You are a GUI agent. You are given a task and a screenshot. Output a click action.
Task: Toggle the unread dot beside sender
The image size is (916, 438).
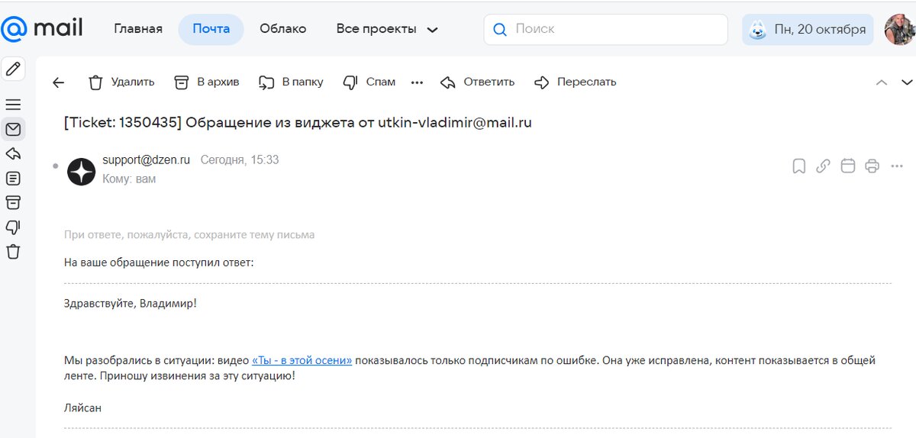click(55, 166)
